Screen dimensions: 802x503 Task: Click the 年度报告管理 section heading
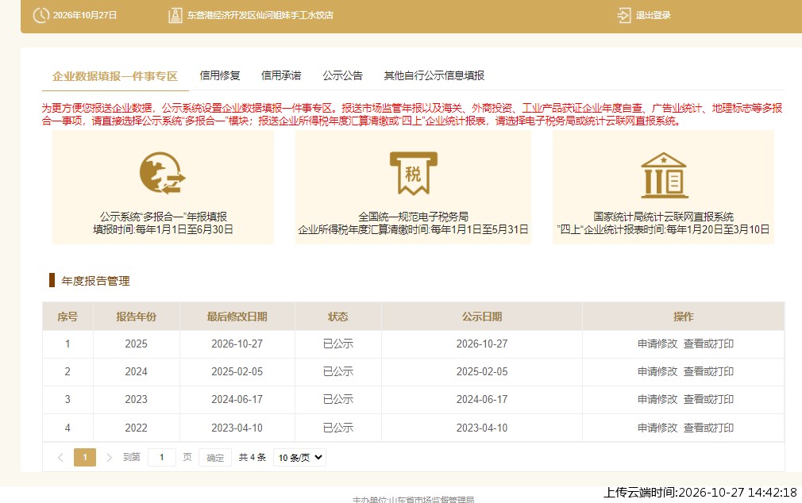(95, 281)
